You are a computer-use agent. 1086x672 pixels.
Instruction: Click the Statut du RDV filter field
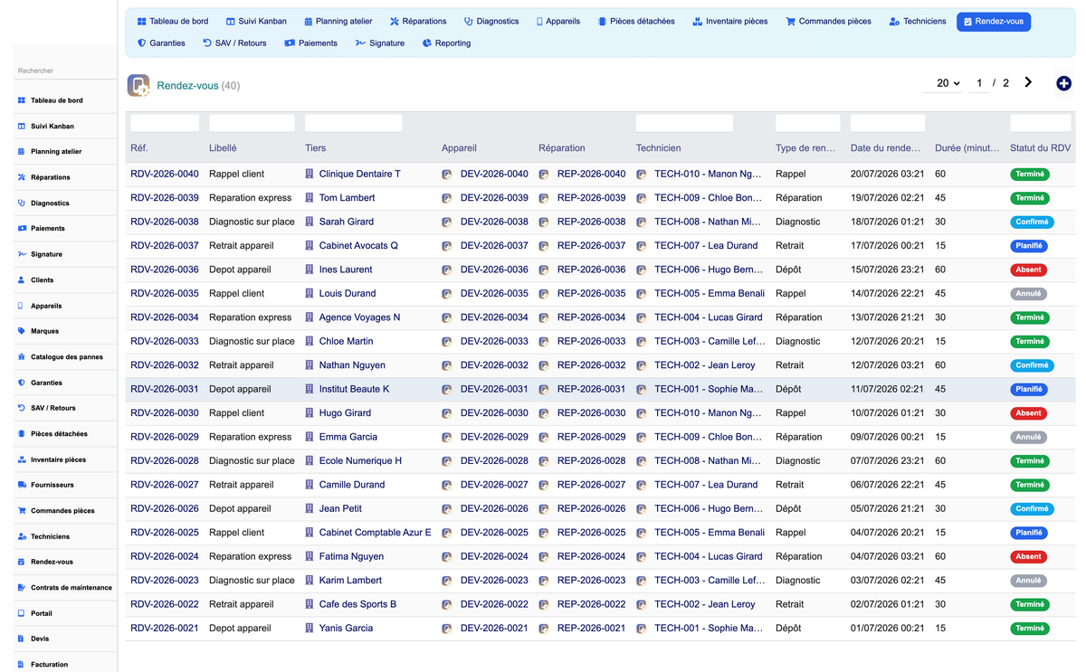1041,123
